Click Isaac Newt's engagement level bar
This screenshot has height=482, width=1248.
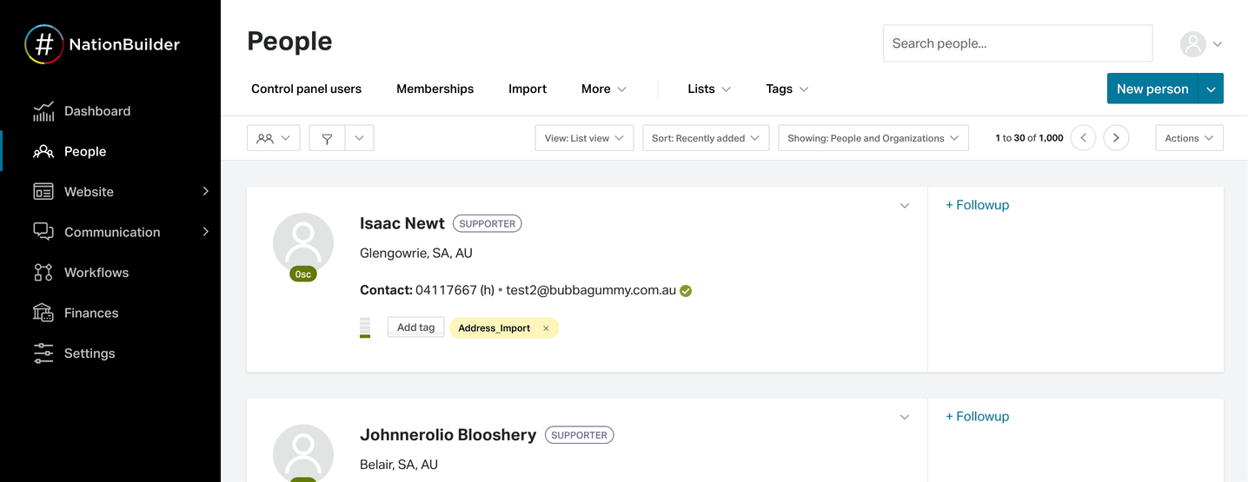(365, 327)
